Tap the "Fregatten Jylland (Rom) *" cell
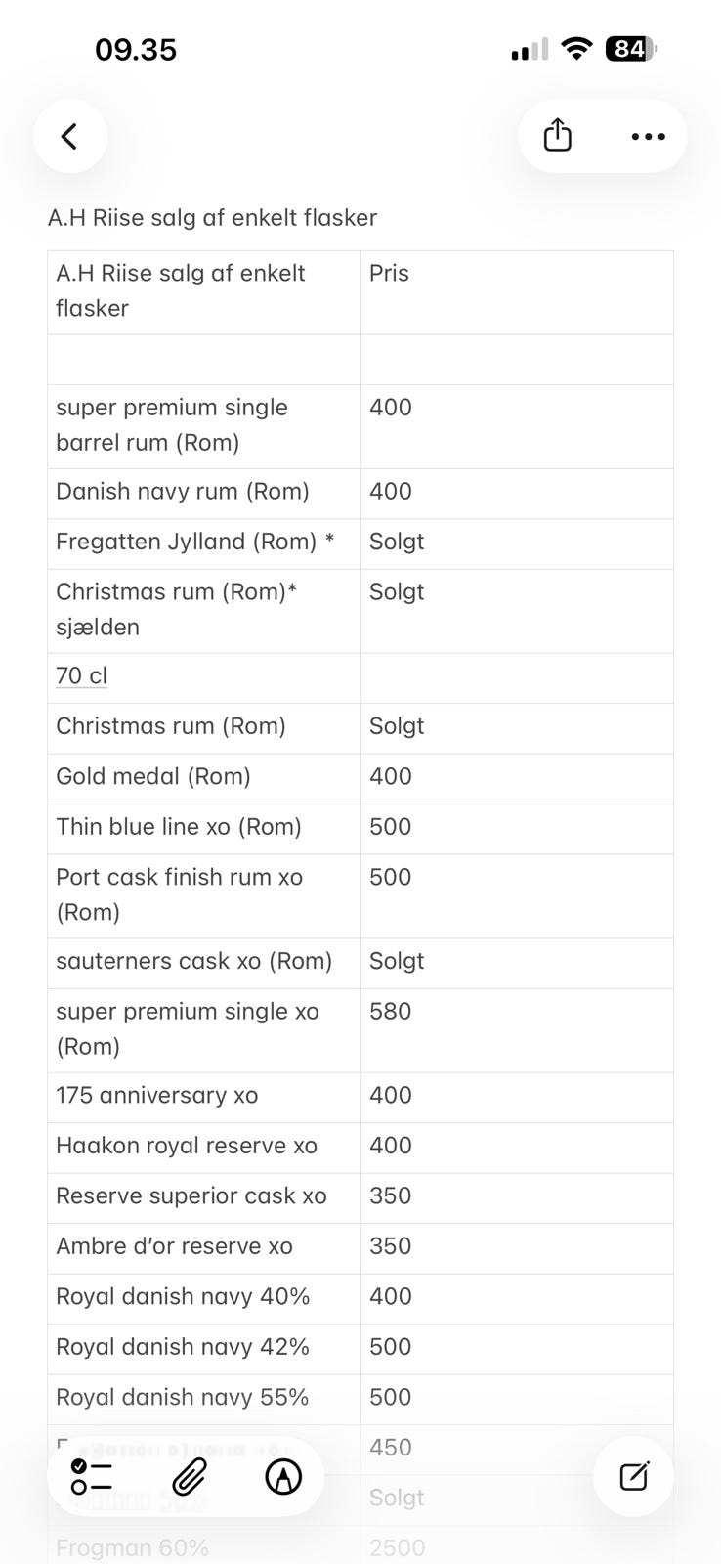This screenshot has height=1564, width=721. 195,542
